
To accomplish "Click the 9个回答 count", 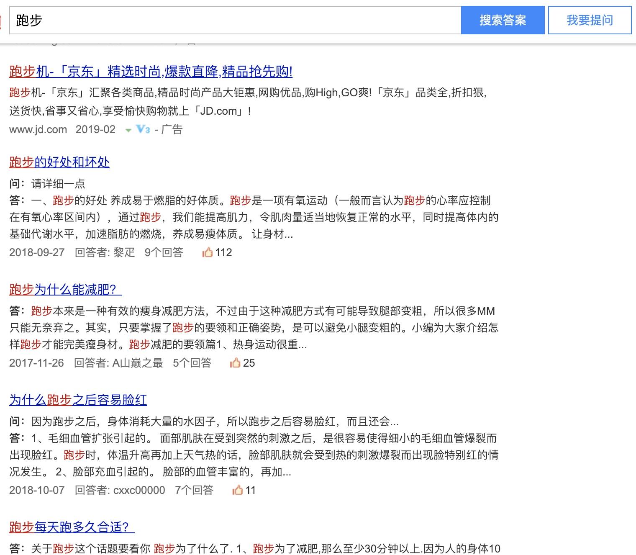I will click(x=164, y=252).
